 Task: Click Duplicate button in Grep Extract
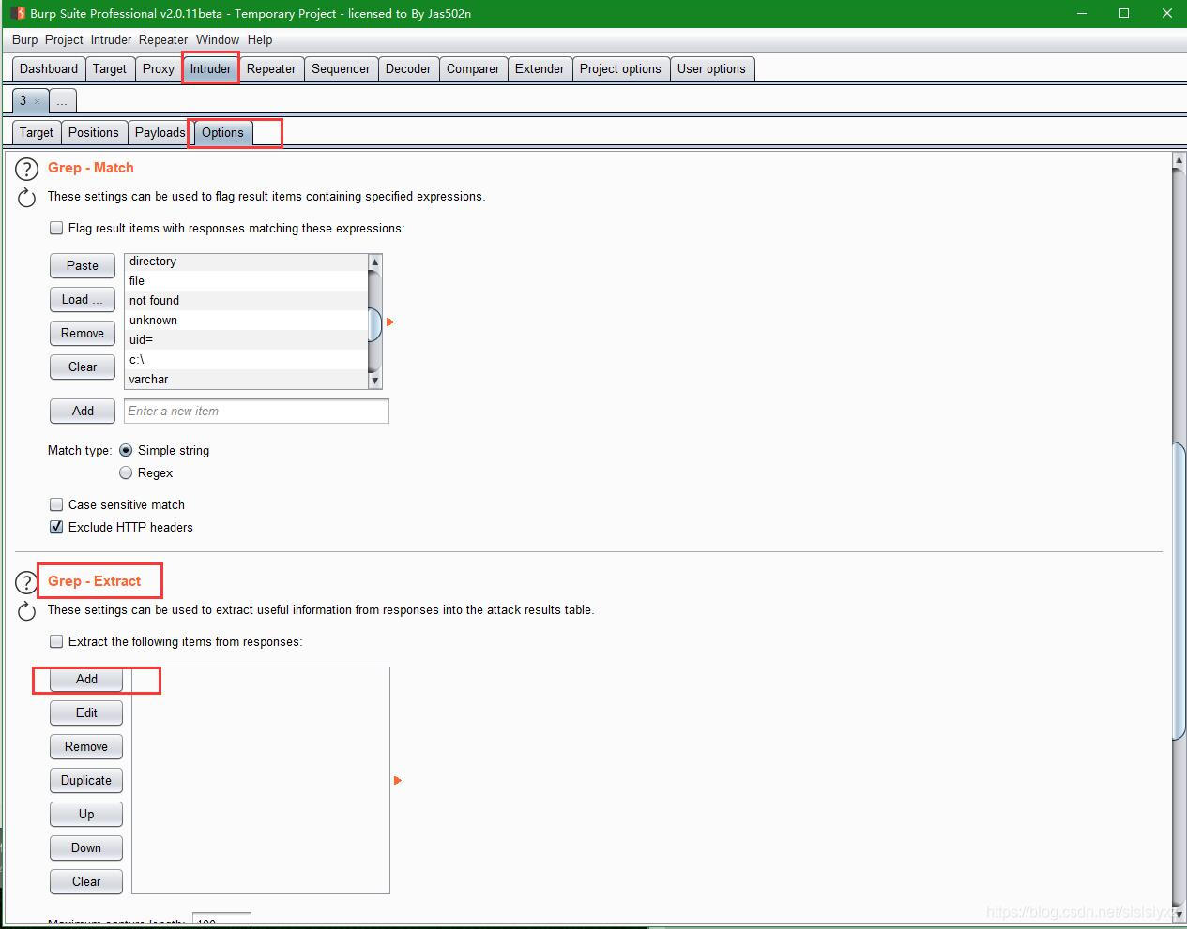[x=86, y=780]
